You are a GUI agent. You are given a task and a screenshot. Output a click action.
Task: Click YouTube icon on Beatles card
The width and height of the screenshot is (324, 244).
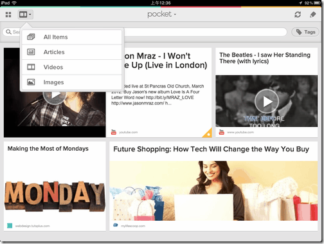[222, 132]
